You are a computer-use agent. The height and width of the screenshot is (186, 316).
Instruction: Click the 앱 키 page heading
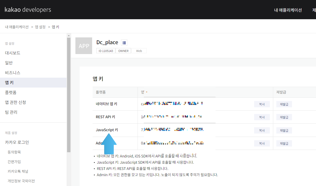point(98,79)
